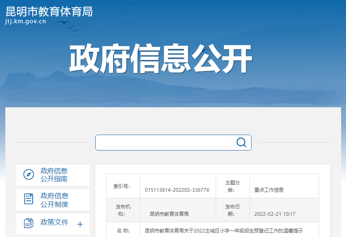This screenshot has height=237, width=346.
Task: Click publishing agency value 昆明市教育体育局
Action: (169, 214)
